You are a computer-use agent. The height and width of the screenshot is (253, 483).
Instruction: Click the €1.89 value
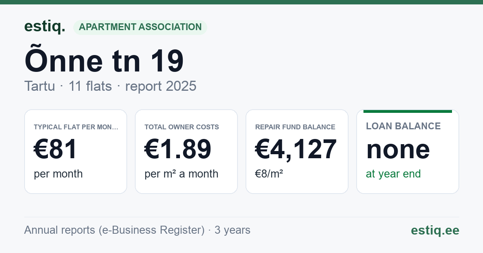tap(178, 149)
